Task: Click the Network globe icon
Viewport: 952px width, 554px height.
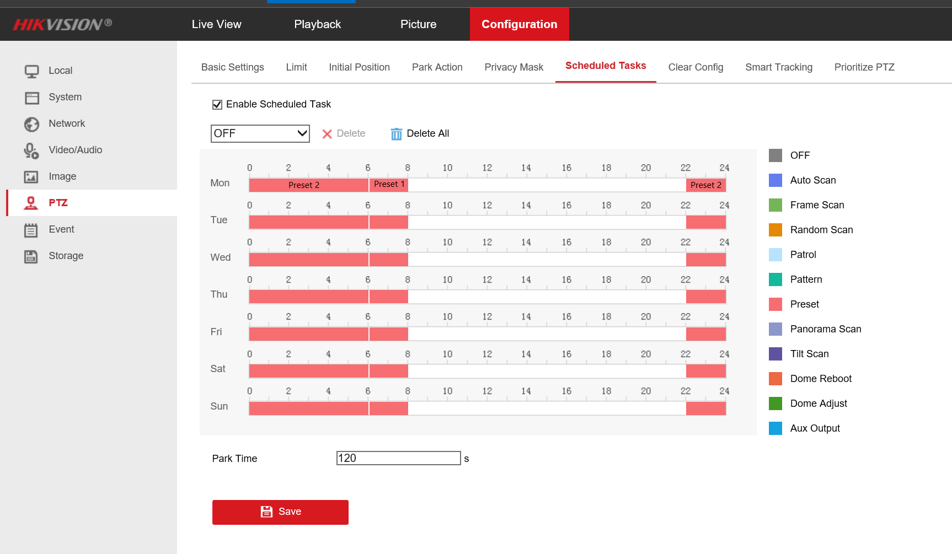Action: tap(31, 124)
